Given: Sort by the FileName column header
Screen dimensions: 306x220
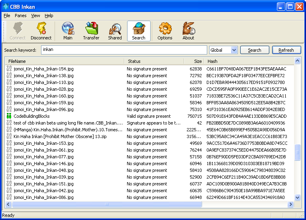Looking at the screenshot, I should click(x=65, y=61).
